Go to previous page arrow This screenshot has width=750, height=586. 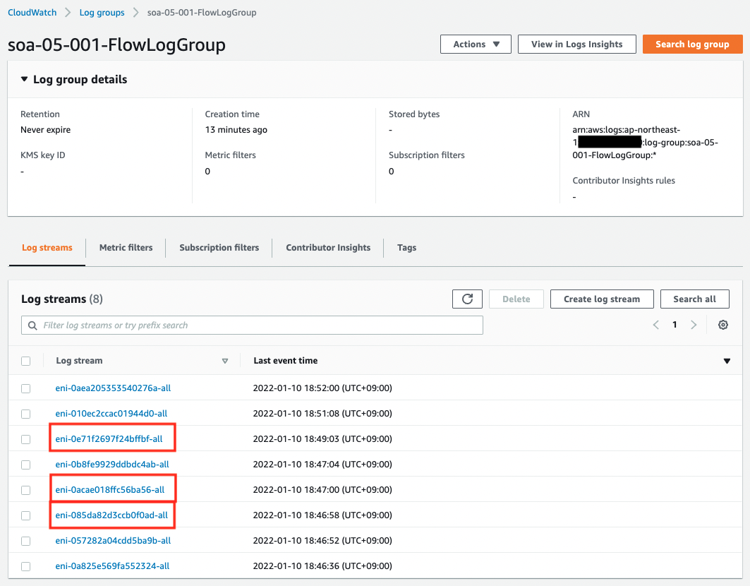pos(656,325)
